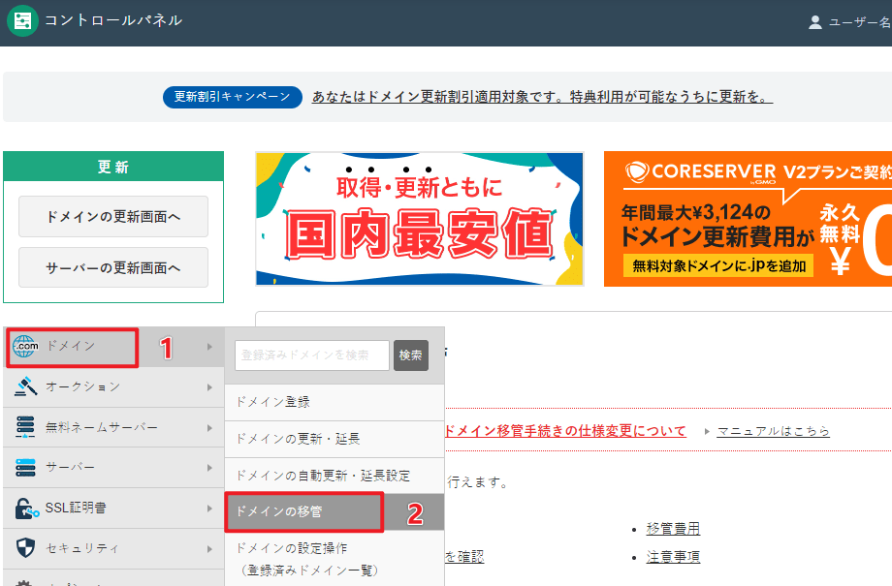Click the サーバーの更新画面へ button
This screenshot has width=892, height=586.
(x=113, y=267)
